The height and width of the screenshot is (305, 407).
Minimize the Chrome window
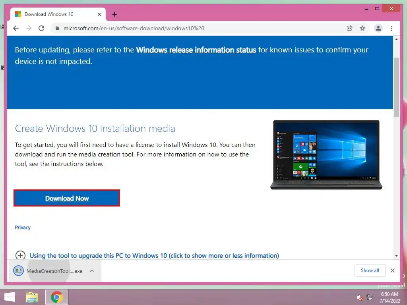pyautogui.click(x=366, y=9)
